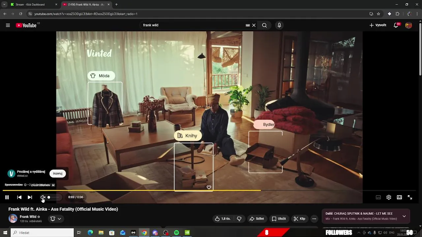Click Windows taskbar search box Hledat
The width and height of the screenshot is (422, 237).
[x=42, y=233]
